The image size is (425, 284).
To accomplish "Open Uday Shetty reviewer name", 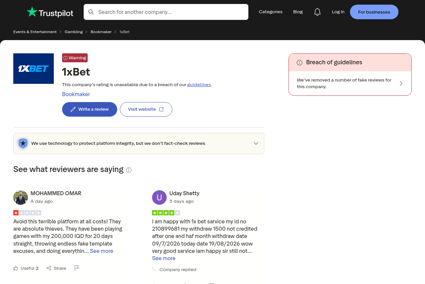I will (x=184, y=193).
